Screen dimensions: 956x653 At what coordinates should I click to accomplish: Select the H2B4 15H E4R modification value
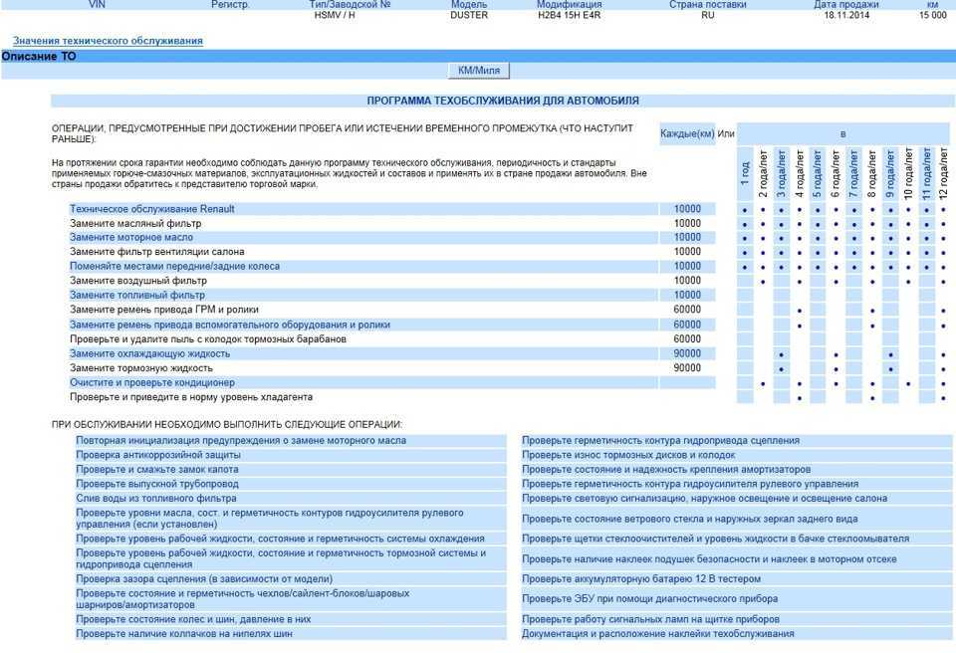pyautogui.click(x=569, y=15)
